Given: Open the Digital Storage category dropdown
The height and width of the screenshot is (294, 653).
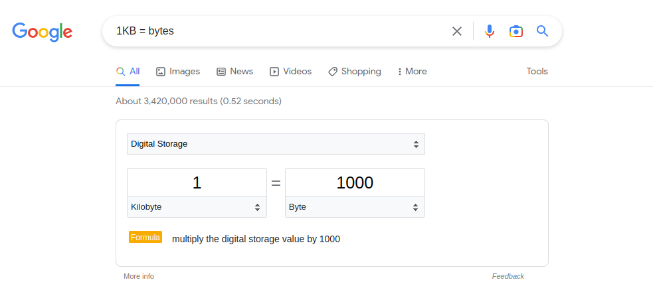Looking at the screenshot, I should (276, 144).
